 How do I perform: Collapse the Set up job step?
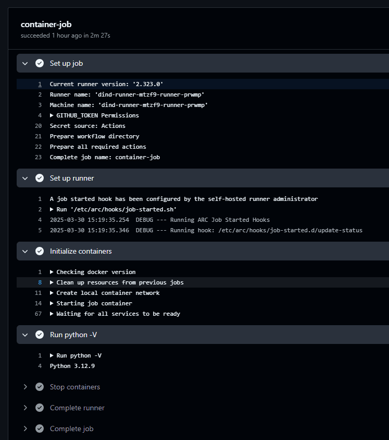point(25,63)
